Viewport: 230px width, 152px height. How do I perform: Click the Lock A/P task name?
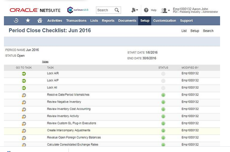53,81
